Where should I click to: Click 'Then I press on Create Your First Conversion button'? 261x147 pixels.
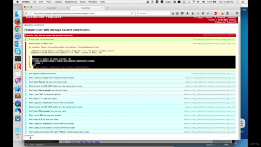click(130, 78)
